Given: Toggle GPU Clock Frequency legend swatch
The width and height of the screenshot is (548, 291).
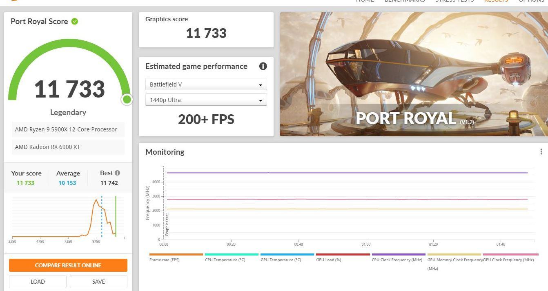Looking at the screenshot, I should click(510, 254).
